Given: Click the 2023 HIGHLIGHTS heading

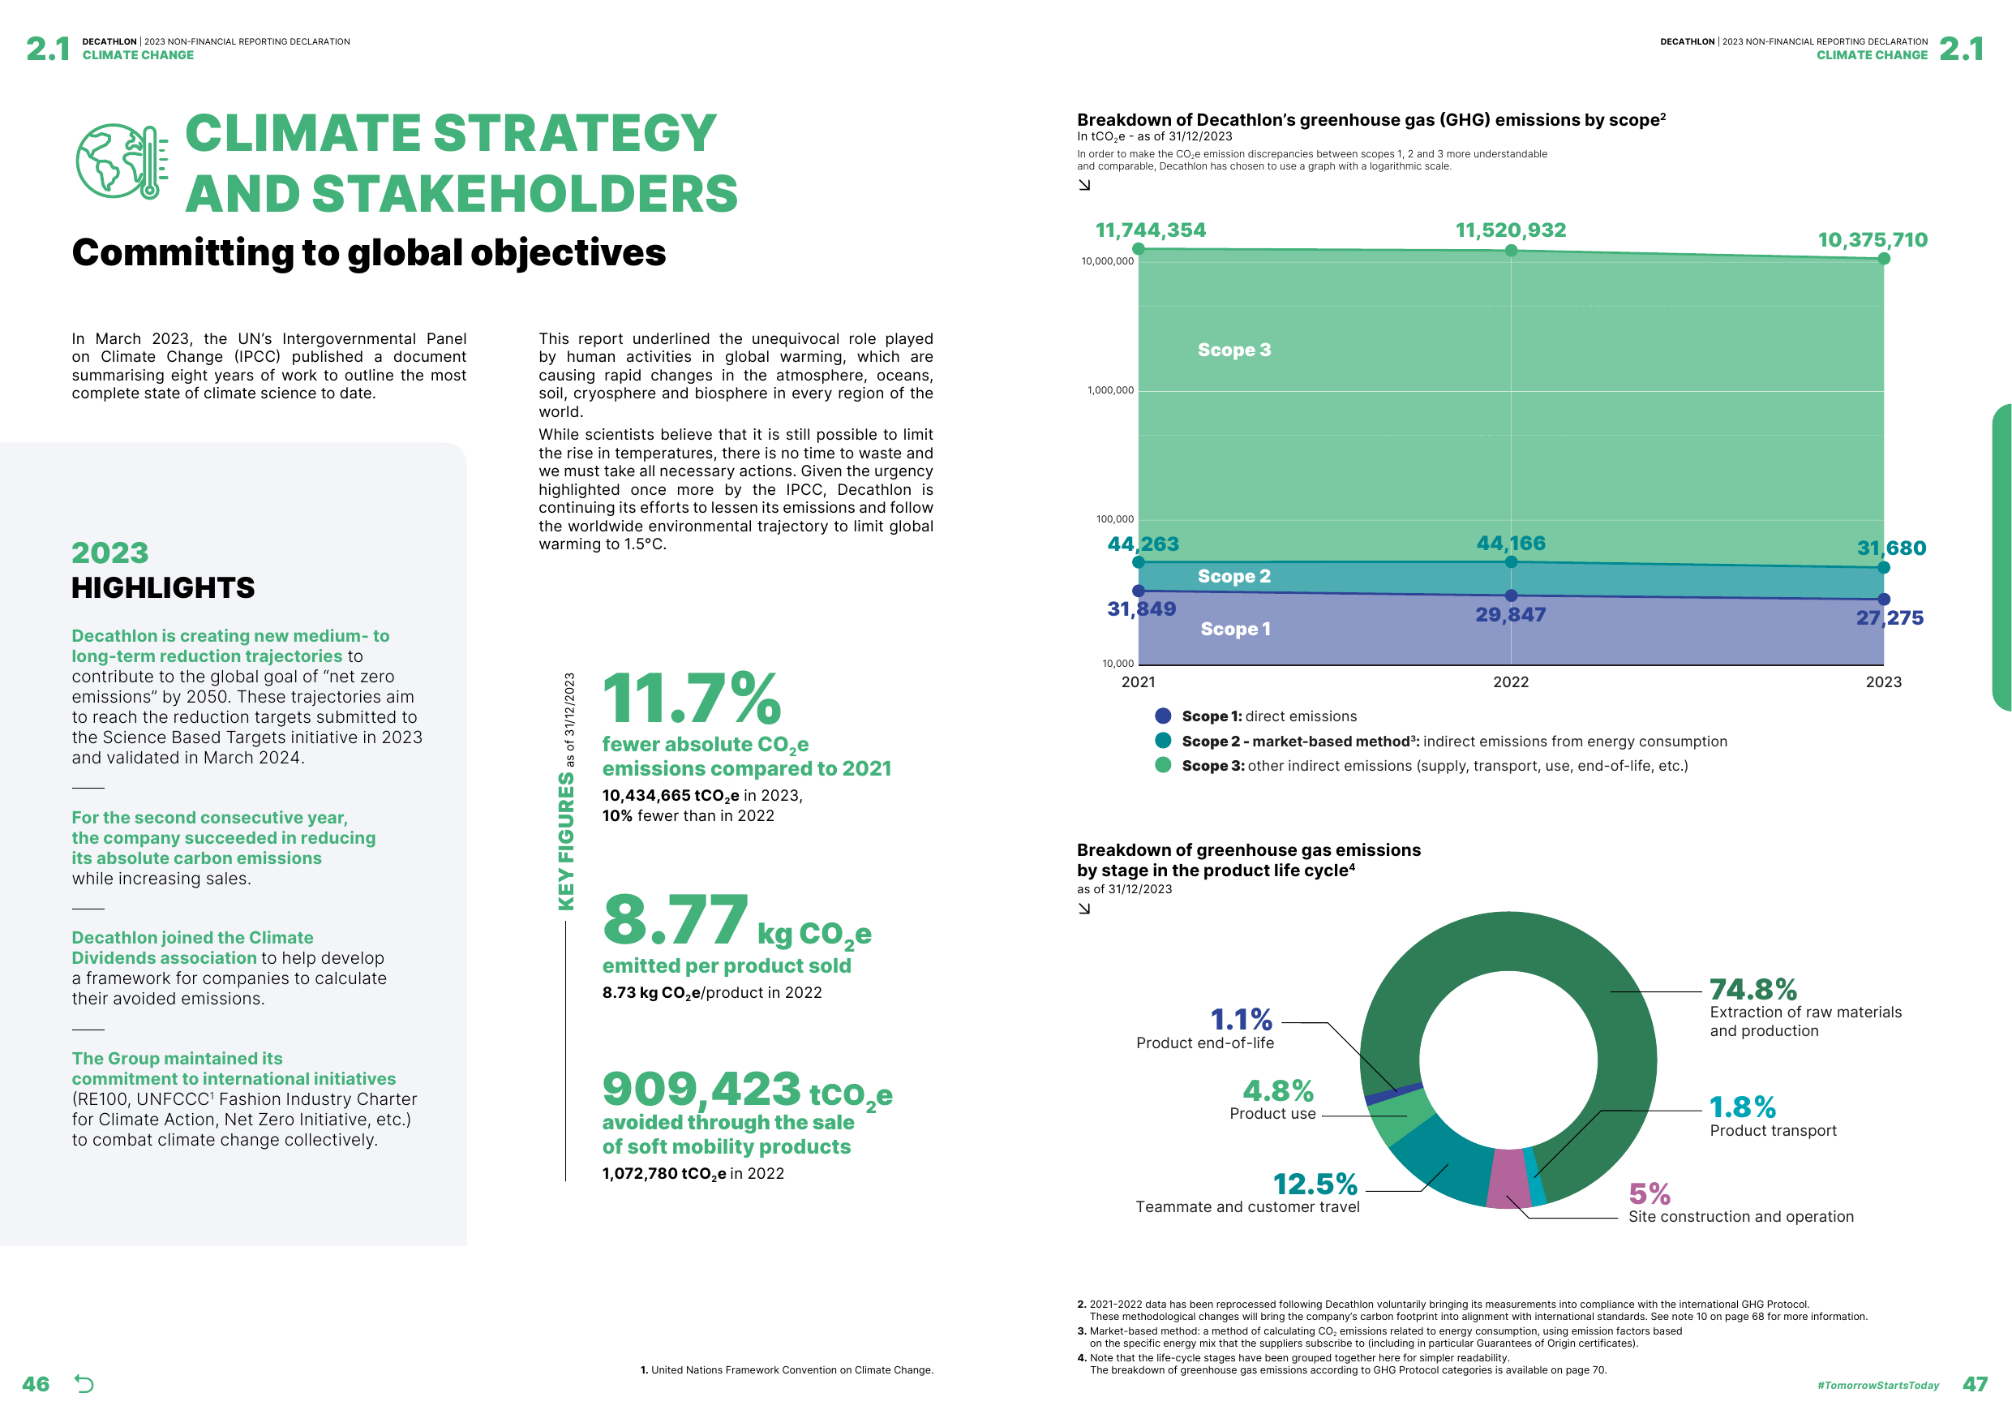Looking at the screenshot, I should tap(163, 570).
